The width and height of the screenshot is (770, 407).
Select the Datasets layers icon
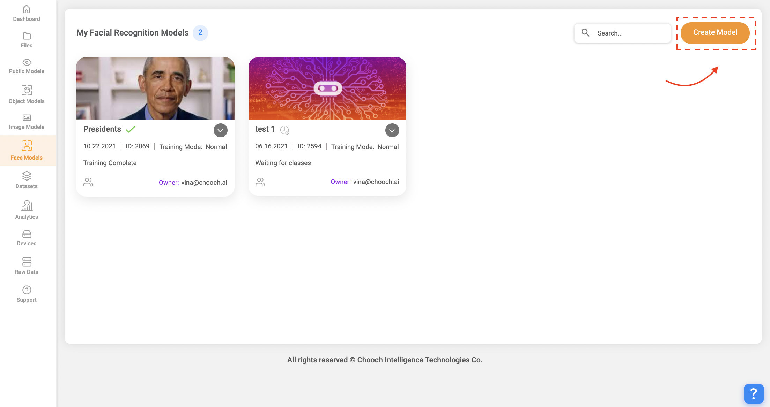click(27, 176)
